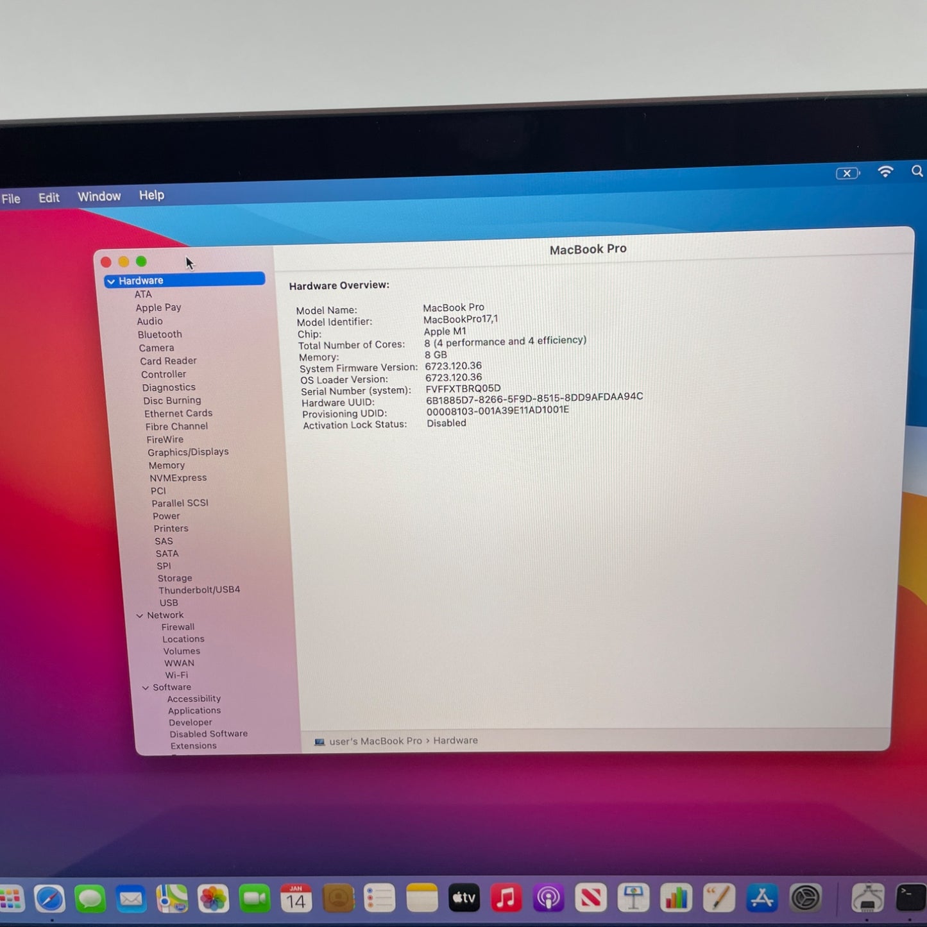927x927 pixels.
Task: Open the Help menu
Action: 151,195
